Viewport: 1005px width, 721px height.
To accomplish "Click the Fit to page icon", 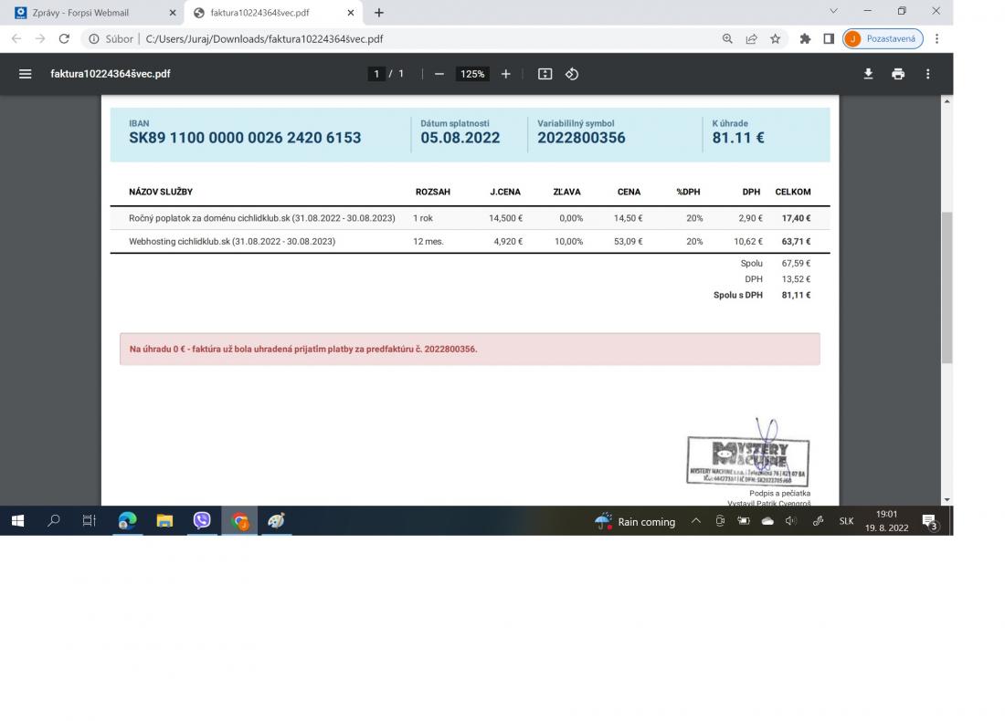I will [545, 74].
